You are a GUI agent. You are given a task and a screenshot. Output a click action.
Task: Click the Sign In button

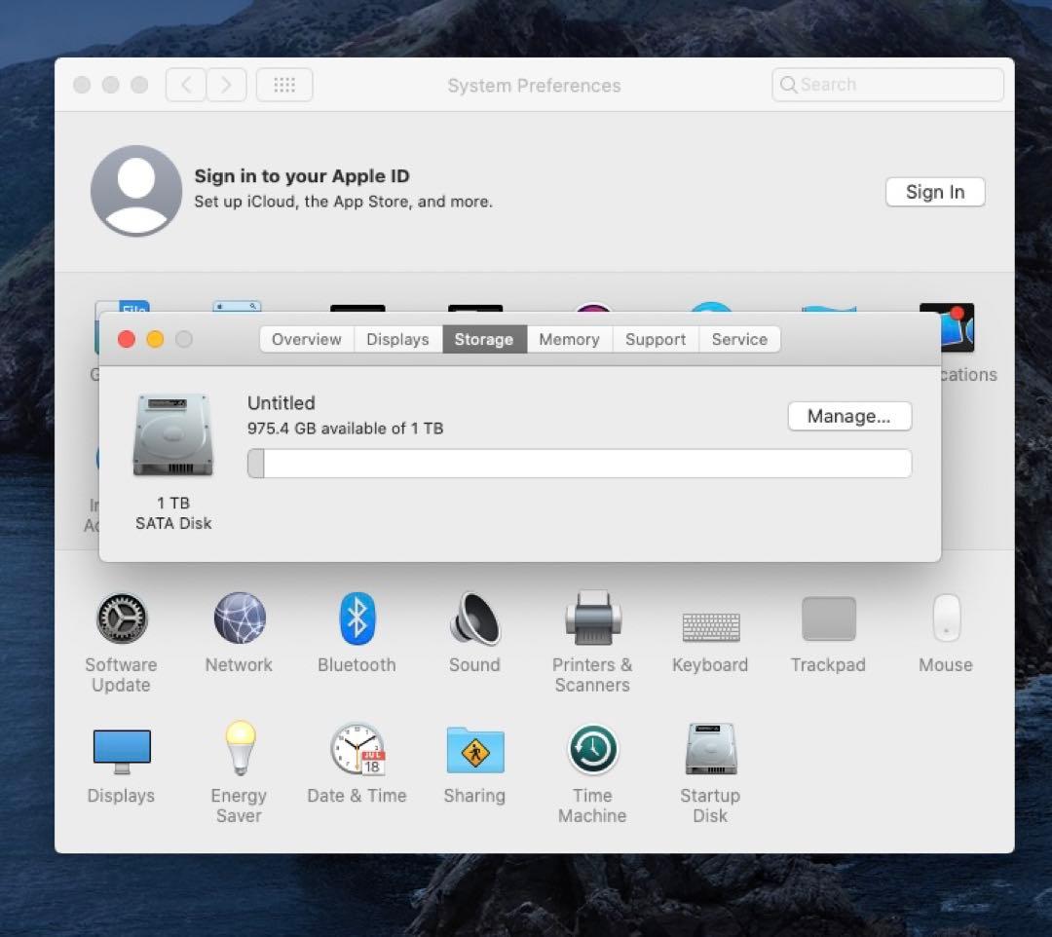(934, 192)
